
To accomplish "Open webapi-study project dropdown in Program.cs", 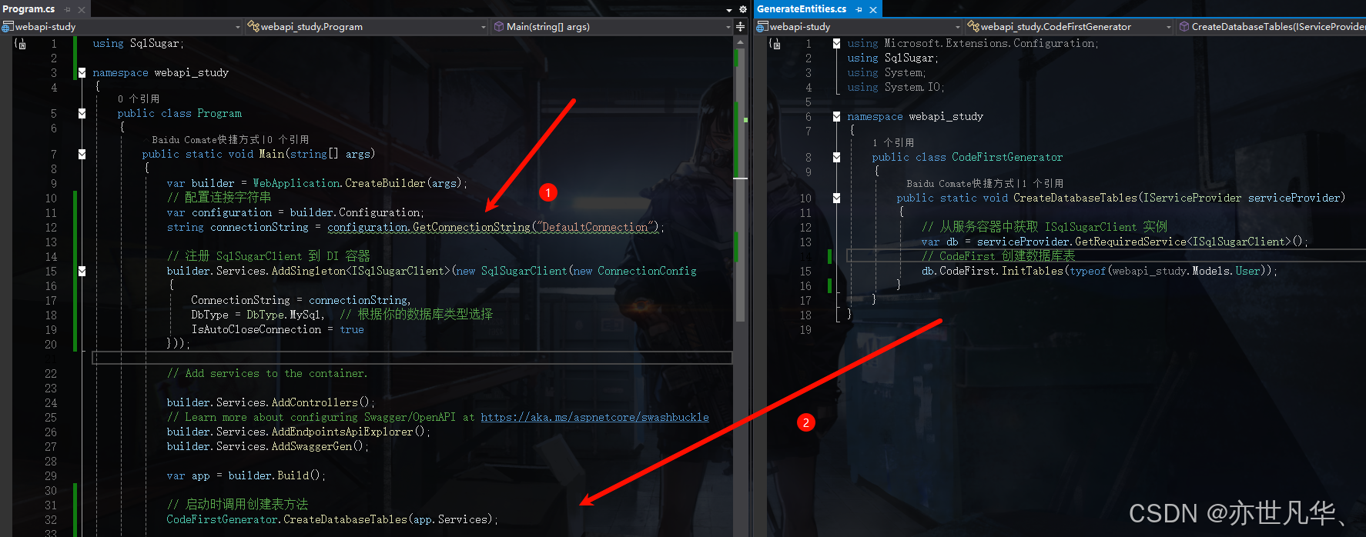I will pos(238,27).
